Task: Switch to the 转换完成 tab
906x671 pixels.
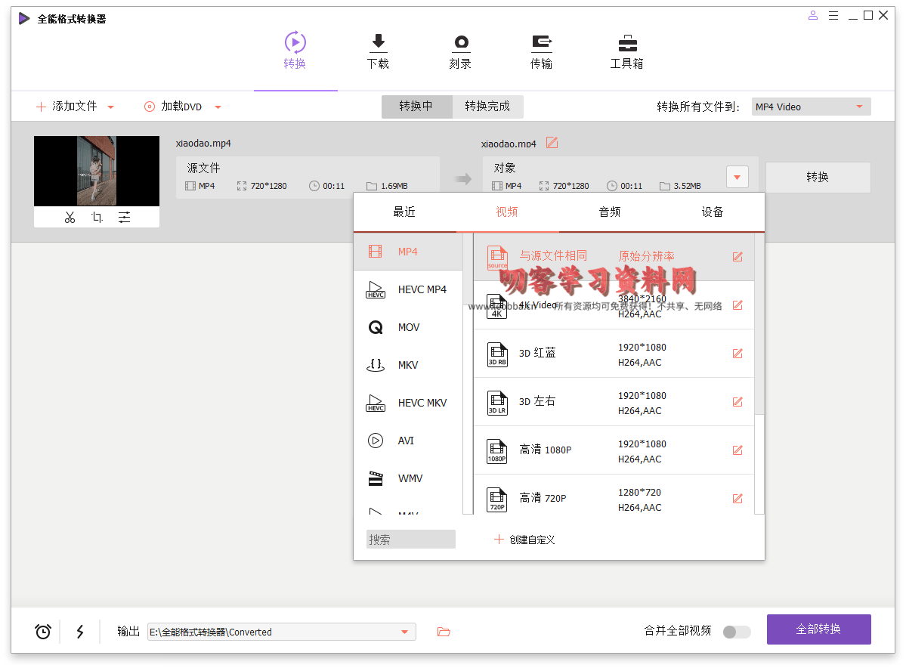Action: click(487, 107)
